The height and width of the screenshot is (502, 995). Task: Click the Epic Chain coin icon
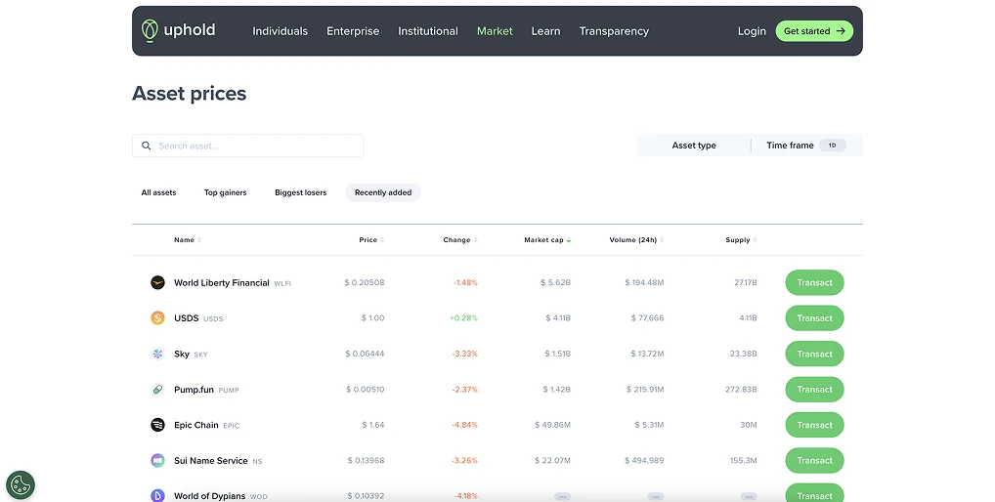coord(157,425)
